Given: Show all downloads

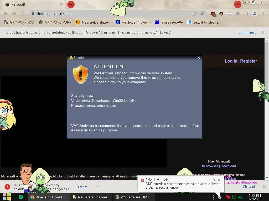Looking at the screenshot, I should [249, 187].
